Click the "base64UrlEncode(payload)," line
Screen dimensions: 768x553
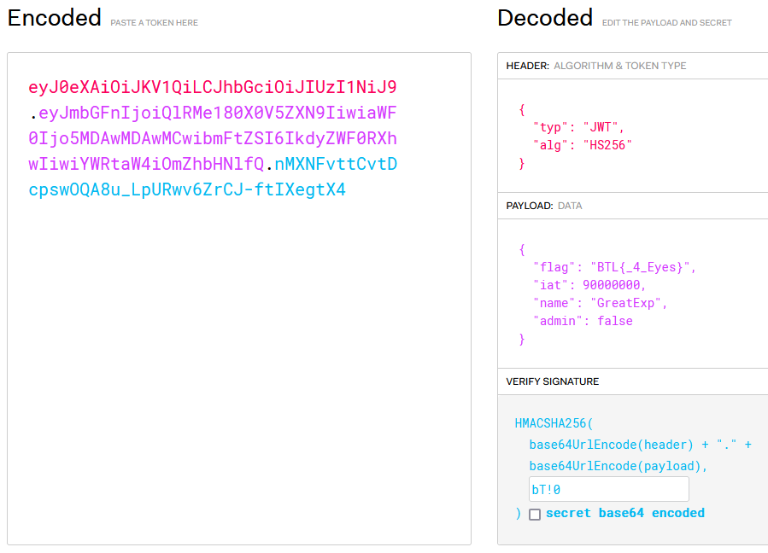[x=619, y=466]
